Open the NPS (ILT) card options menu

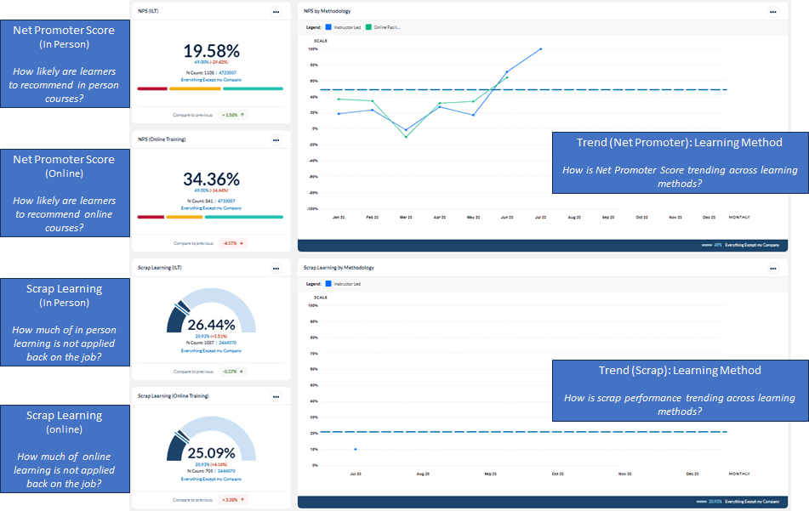[x=276, y=12]
